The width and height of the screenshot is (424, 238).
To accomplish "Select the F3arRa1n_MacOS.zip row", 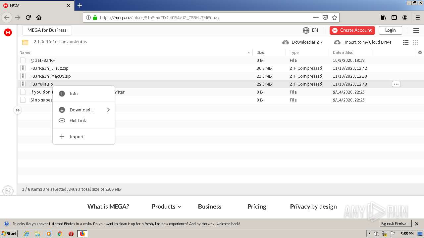I will tap(221, 76).
